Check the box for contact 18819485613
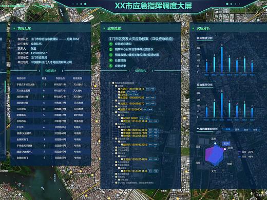This screenshot has width=267, height=200. (119, 89)
